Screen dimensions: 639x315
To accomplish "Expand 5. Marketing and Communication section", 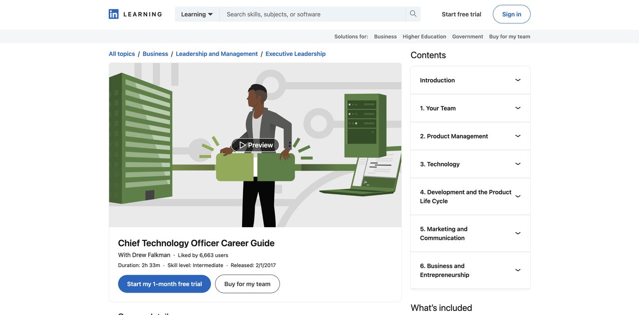I will (x=470, y=233).
